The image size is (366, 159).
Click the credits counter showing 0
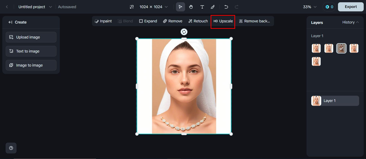click(x=329, y=7)
